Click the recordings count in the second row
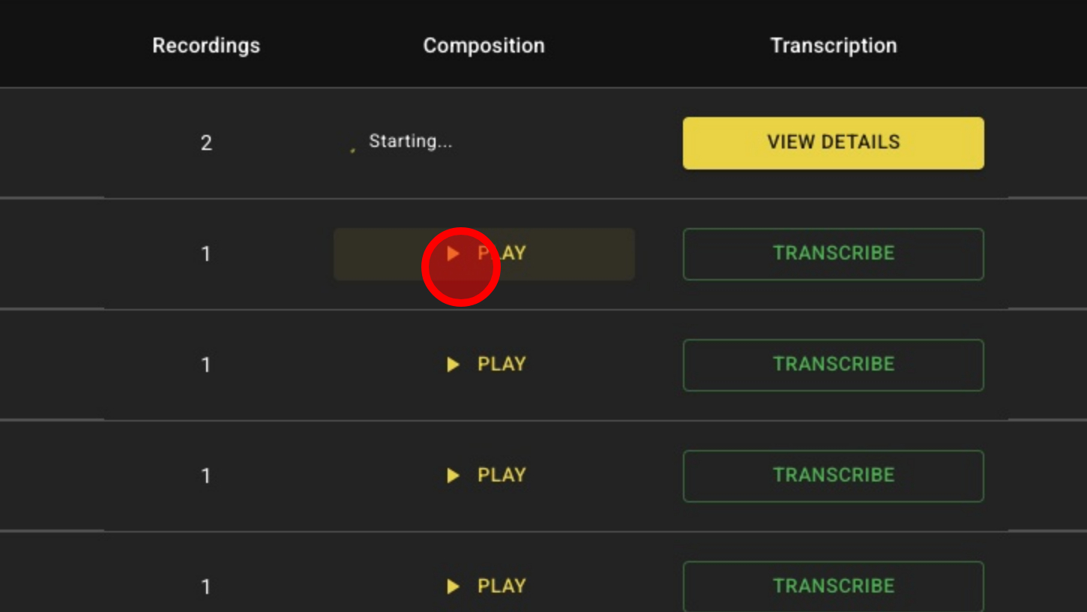This screenshot has width=1087, height=612. tap(206, 253)
